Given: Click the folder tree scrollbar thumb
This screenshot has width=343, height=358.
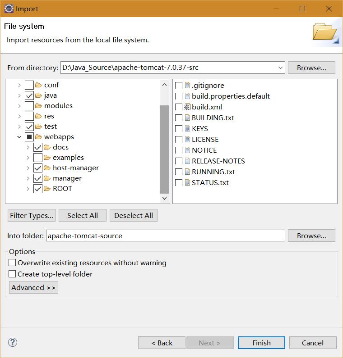Looking at the screenshot, I should pyautogui.click(x=164, y=150).
